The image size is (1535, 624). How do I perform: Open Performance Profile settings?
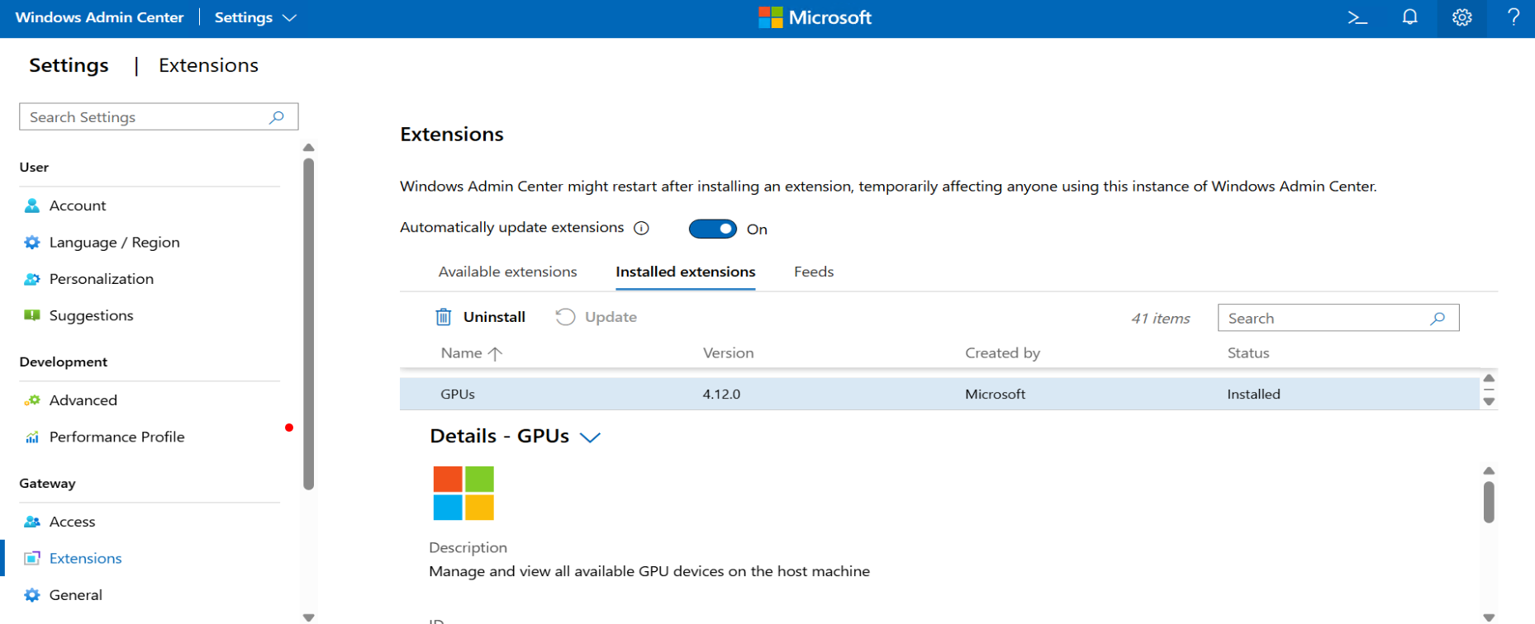(116, 437)
